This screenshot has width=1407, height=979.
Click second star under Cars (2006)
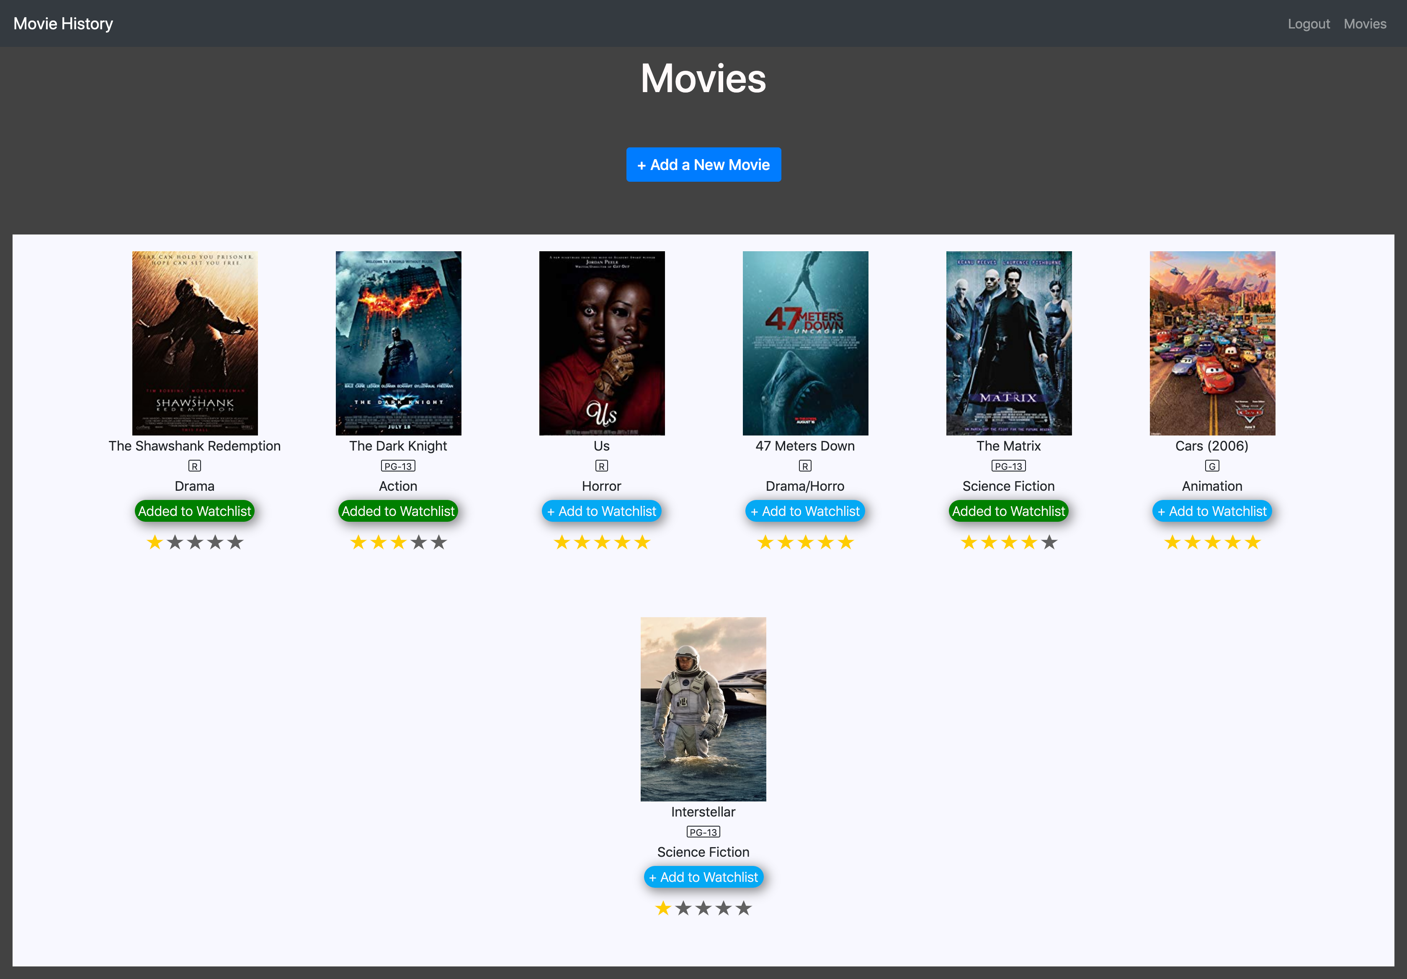click(1192, 542)
